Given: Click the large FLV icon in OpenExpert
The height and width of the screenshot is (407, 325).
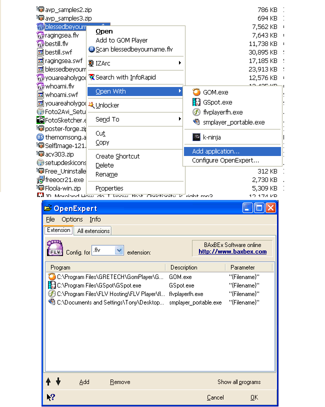Looking at the screenshot, I should [55, 248].
